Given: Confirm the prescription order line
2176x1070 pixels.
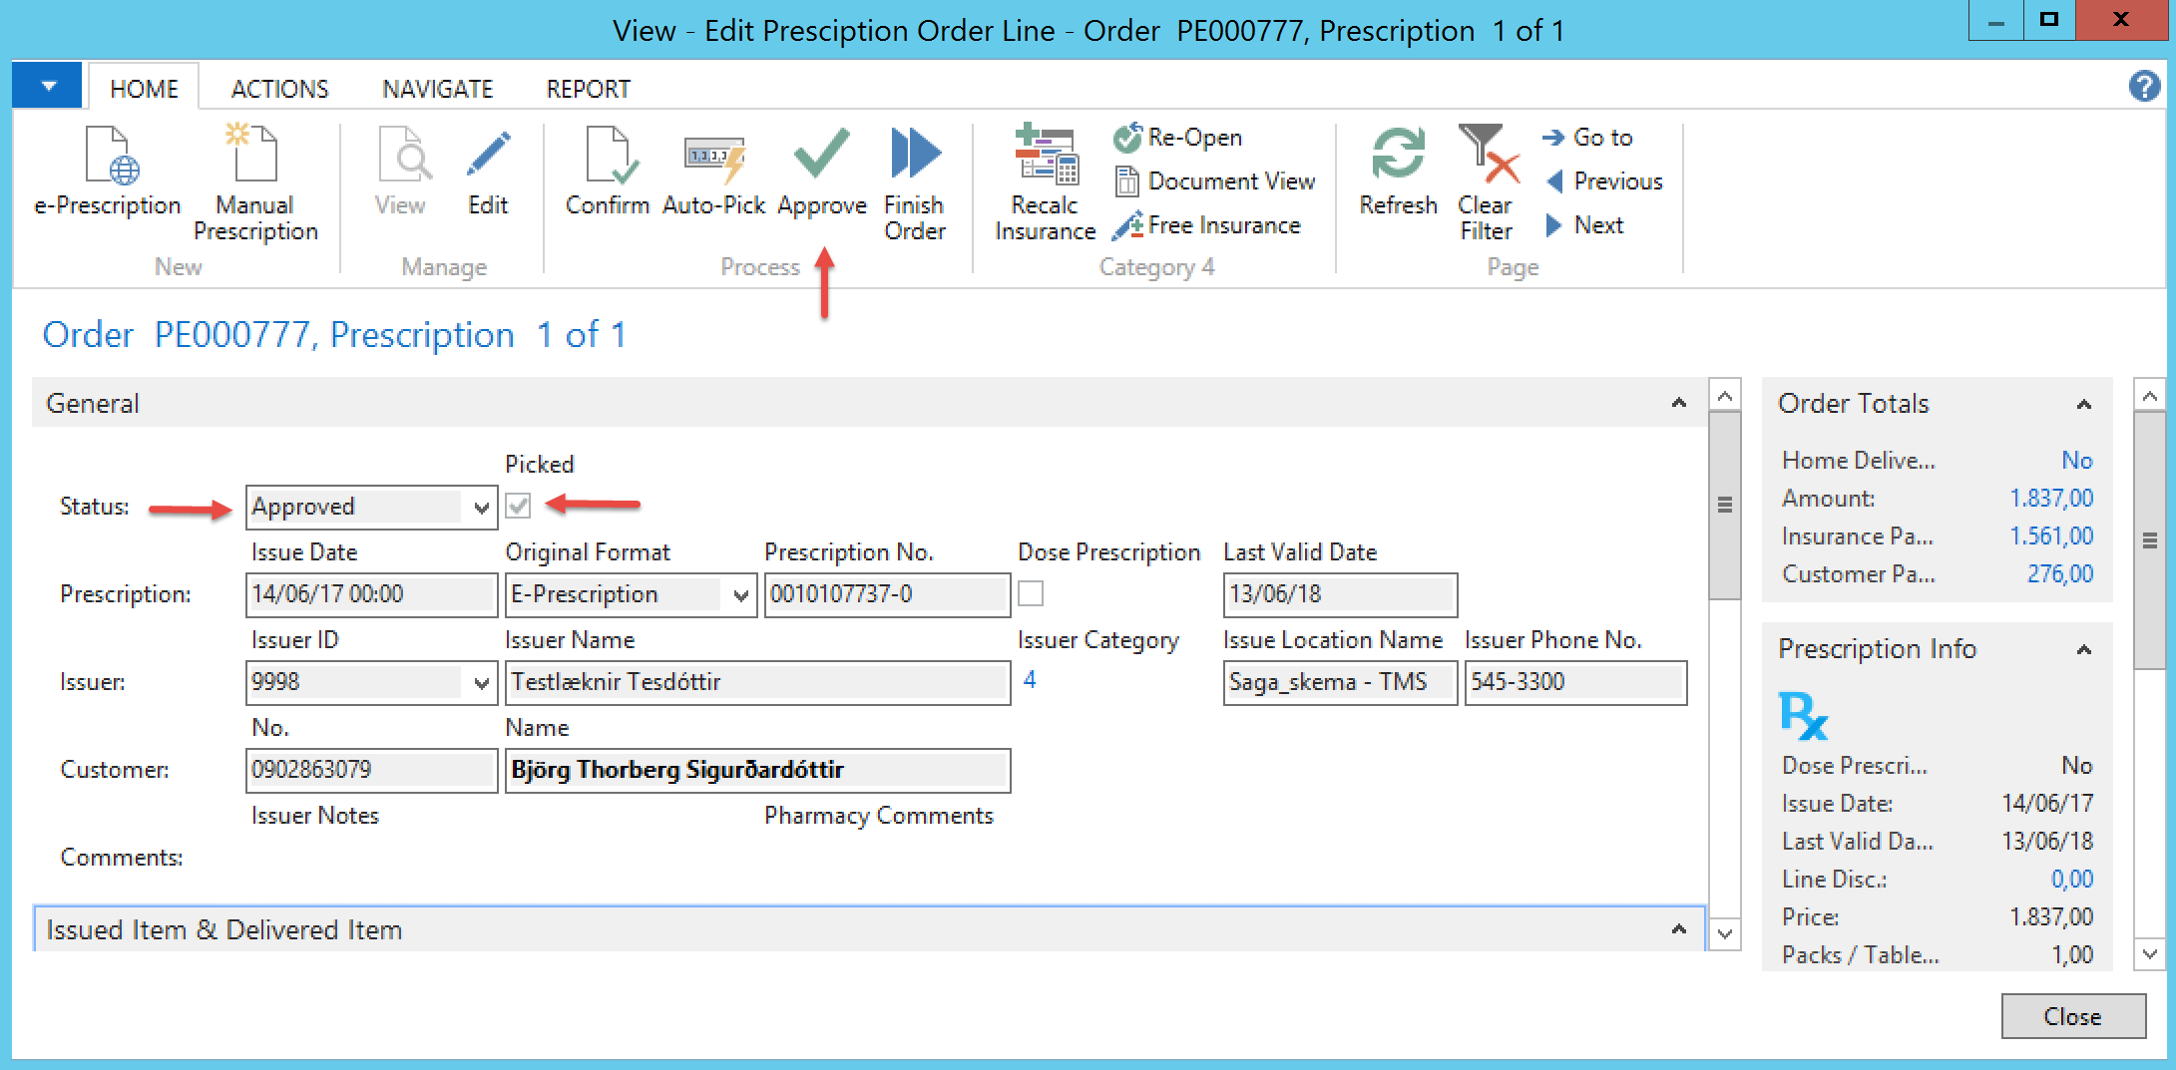Looking at the screenshot, I should tap(607, 157).
